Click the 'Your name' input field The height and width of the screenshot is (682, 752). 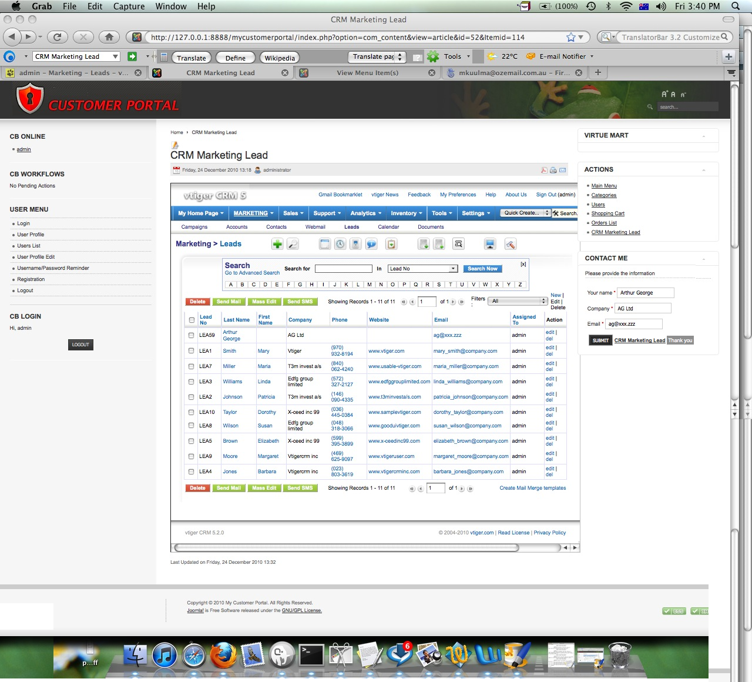[646, 293]
